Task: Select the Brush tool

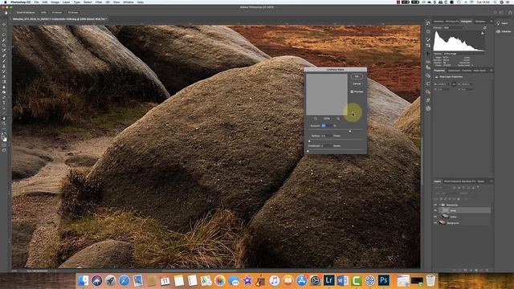Action: (4, 61)
